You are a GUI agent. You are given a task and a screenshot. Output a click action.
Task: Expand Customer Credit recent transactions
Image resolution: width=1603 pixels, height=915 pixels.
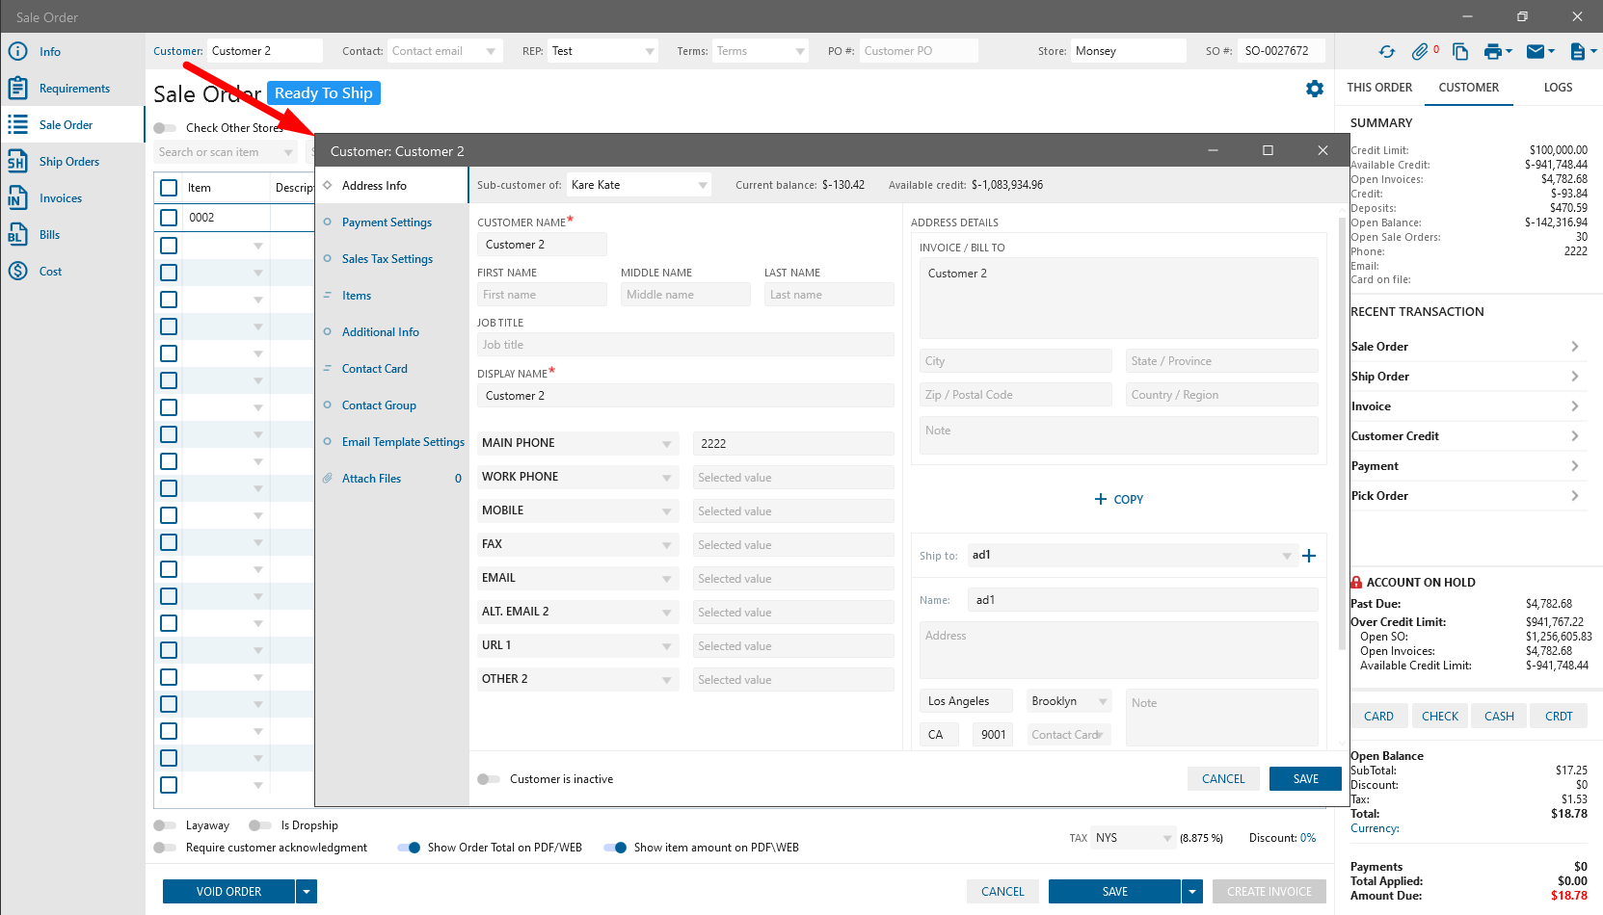1575,436
